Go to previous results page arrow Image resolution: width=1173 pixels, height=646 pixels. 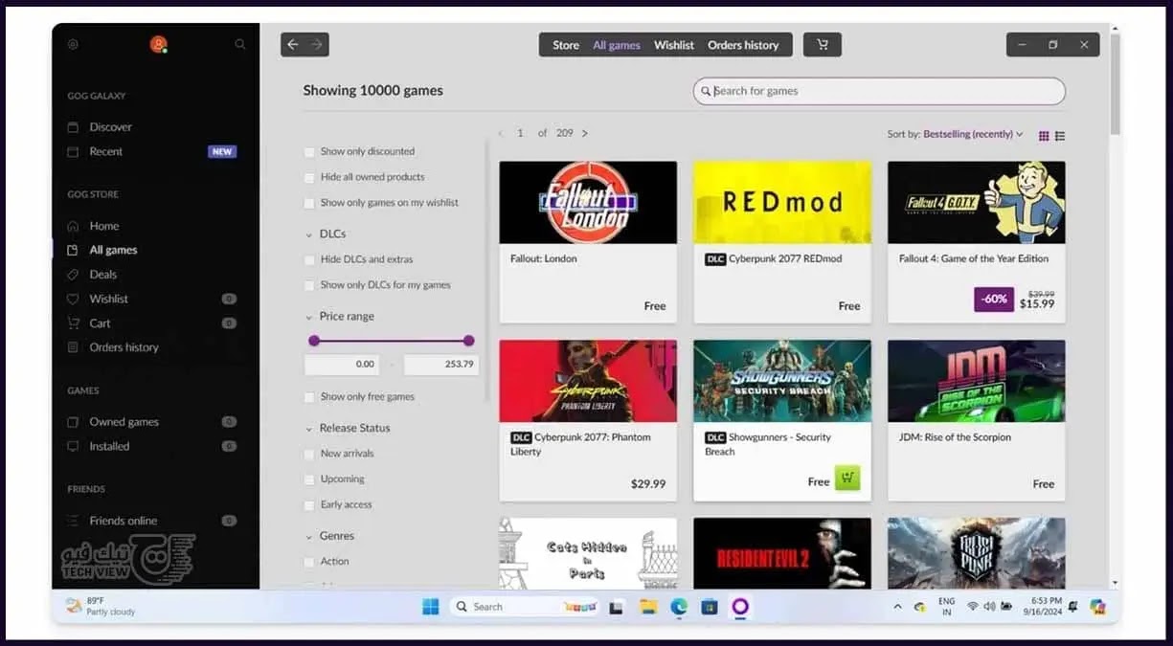tap(500, 134)
